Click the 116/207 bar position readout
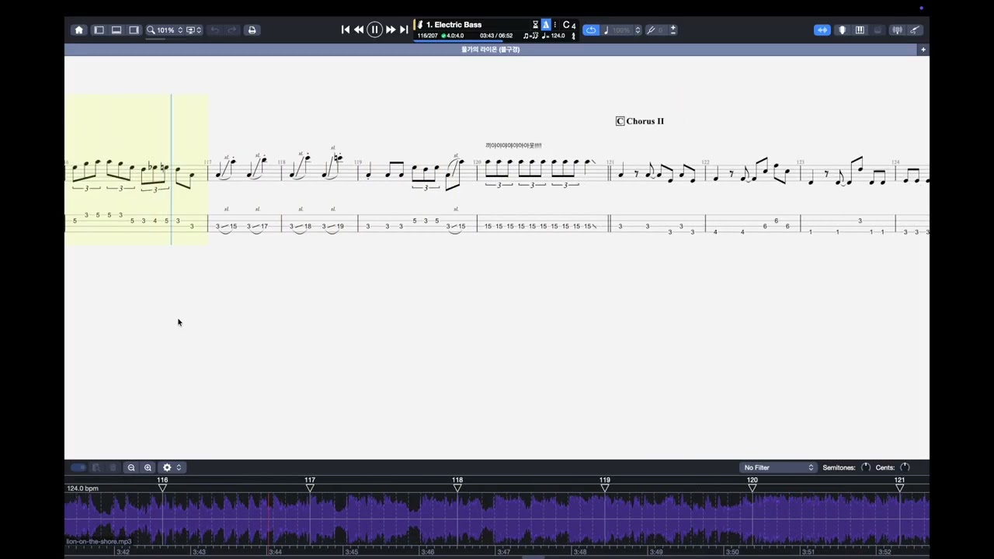Screen dimensions: 994x559 427,36
